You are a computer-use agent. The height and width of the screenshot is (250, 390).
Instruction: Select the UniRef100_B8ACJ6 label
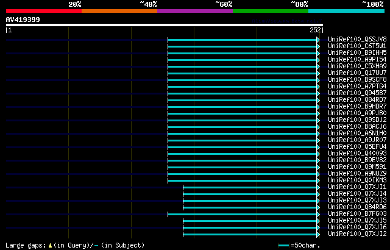357,127
